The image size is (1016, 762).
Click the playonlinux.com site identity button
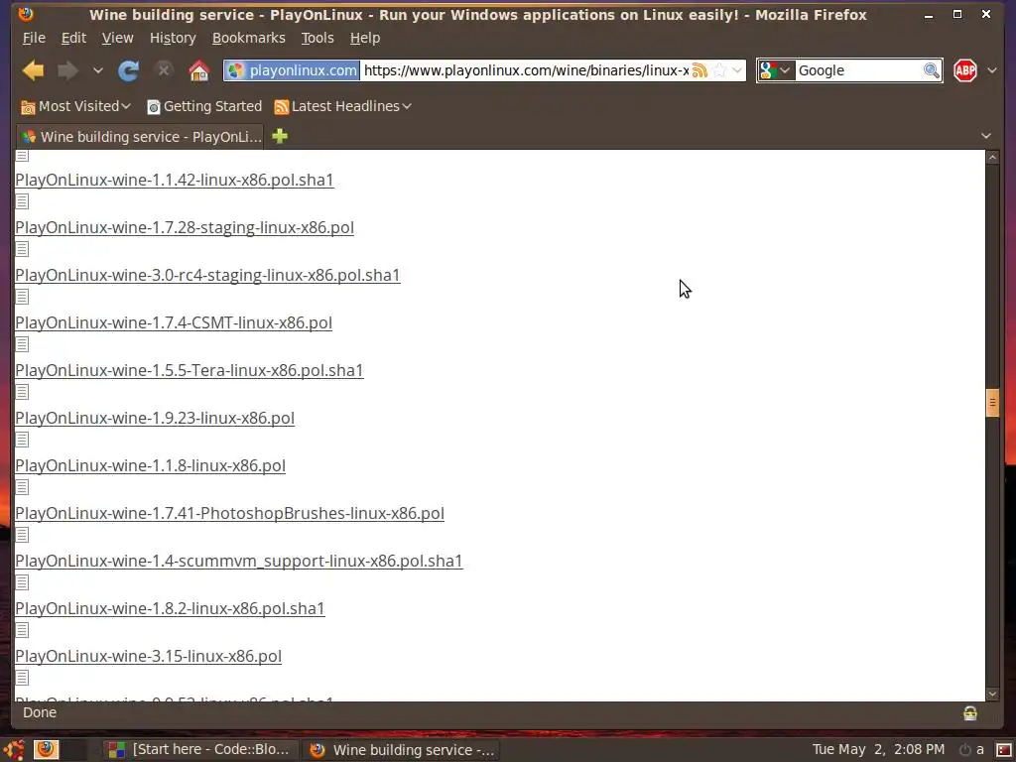[293, 70]
